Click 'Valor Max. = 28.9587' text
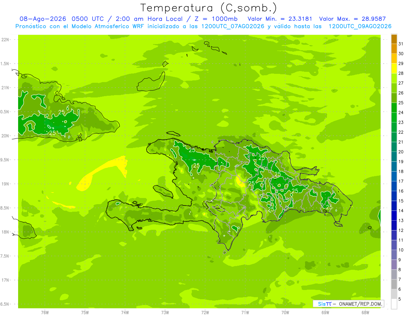Image resolution: width=410 pixels, height=317 pixels. [352, 19]
